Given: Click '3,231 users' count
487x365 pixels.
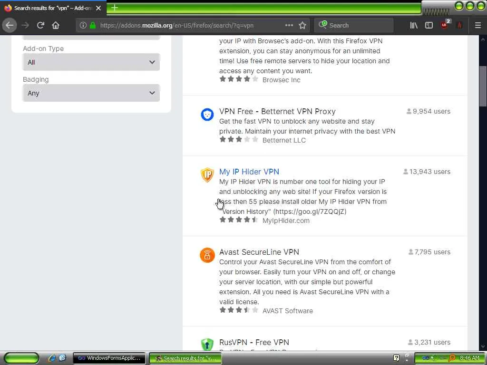Looking at the screenshot, I should tap(429, 342).
